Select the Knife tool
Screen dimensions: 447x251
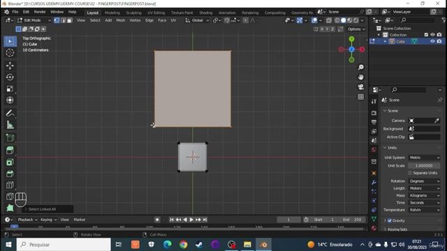10,197
